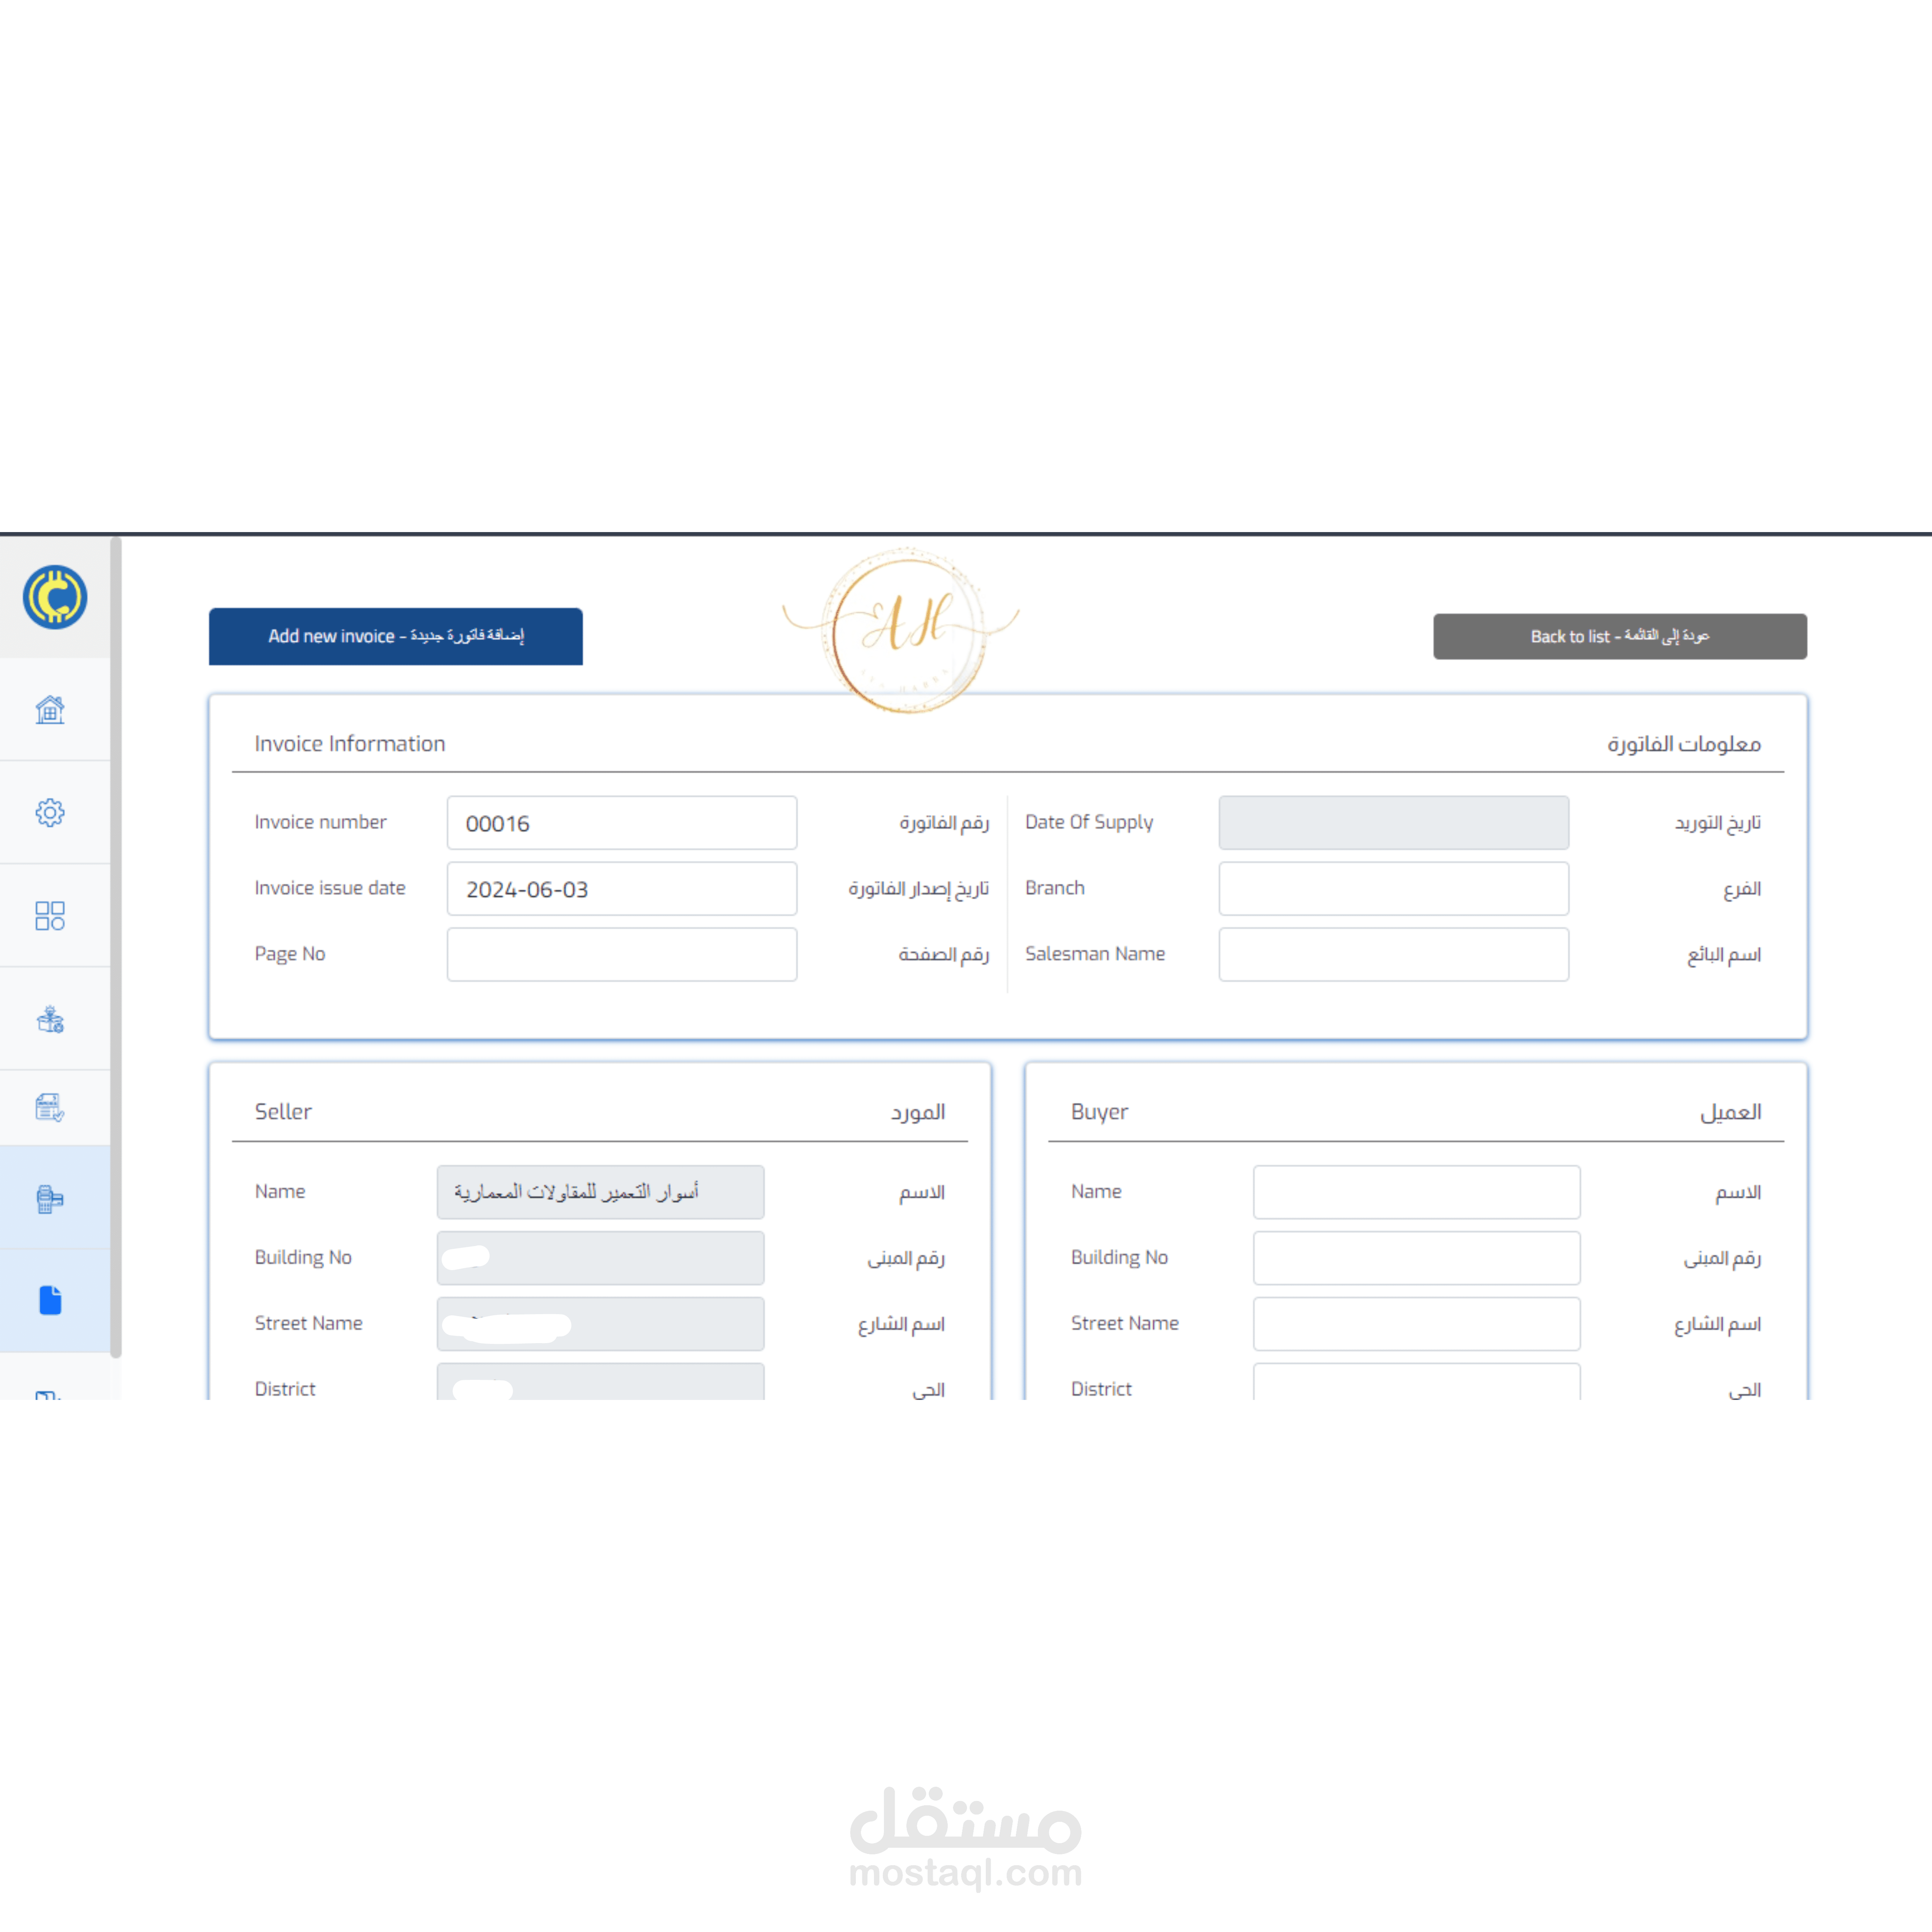Open the approved invoice sidebar icon
The width and height of the screenshot is (1932, 1932).
50,1107
